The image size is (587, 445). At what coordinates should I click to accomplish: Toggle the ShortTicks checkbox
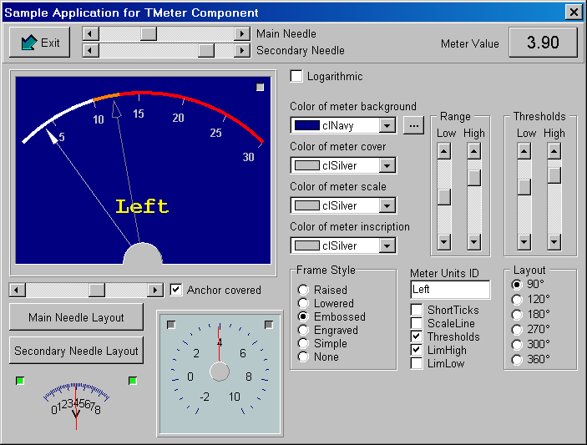pos(417,311)
